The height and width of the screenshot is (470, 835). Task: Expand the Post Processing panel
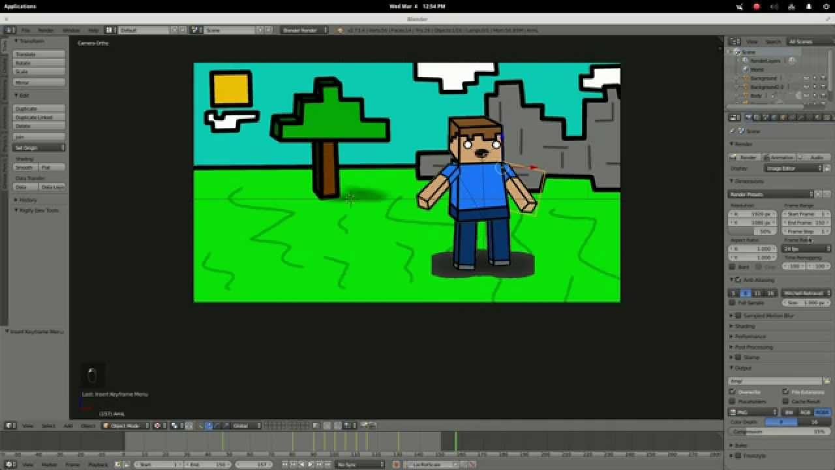coord(753,347)
